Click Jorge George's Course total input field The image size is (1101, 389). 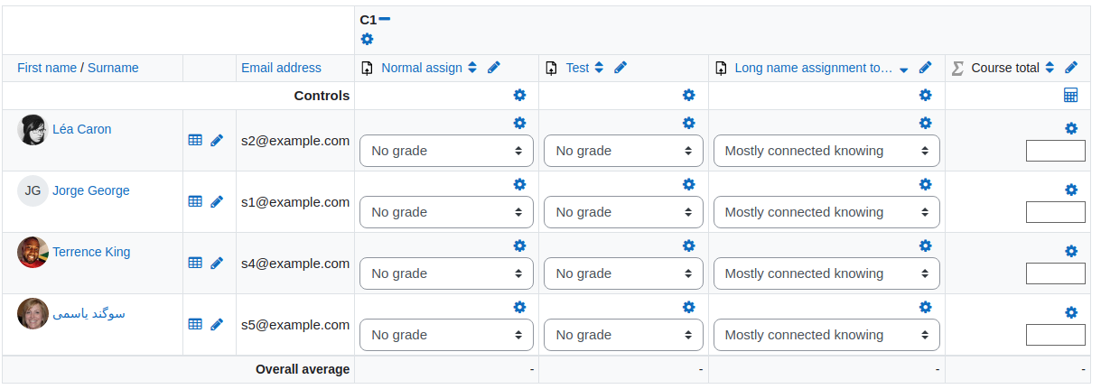pyautogui.click(x=1056, y=212)
